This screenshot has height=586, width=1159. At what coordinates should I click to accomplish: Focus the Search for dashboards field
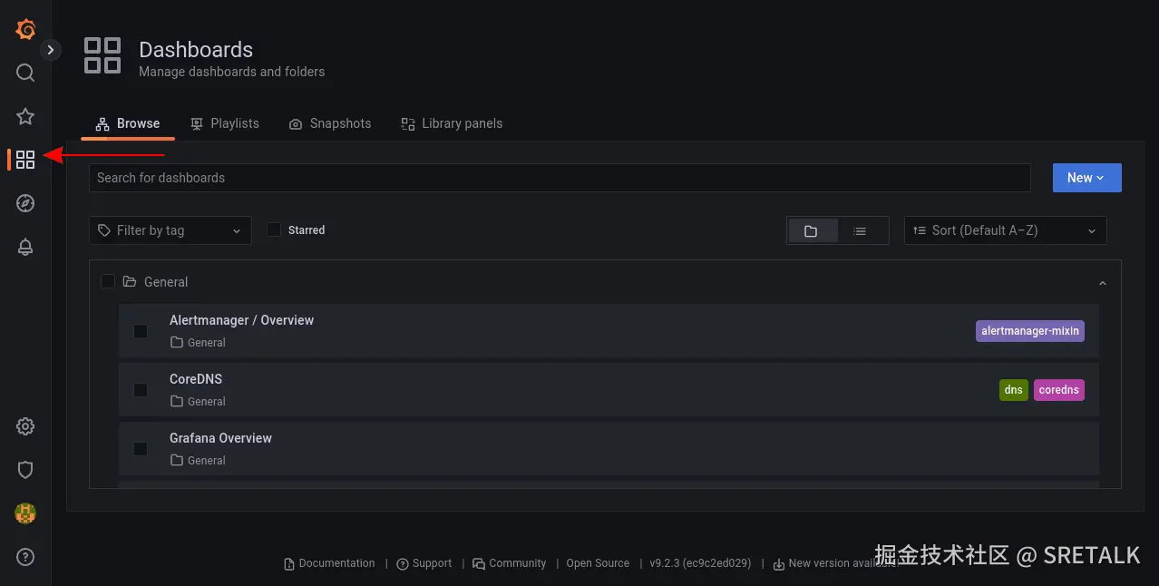(x=560, y=178)
